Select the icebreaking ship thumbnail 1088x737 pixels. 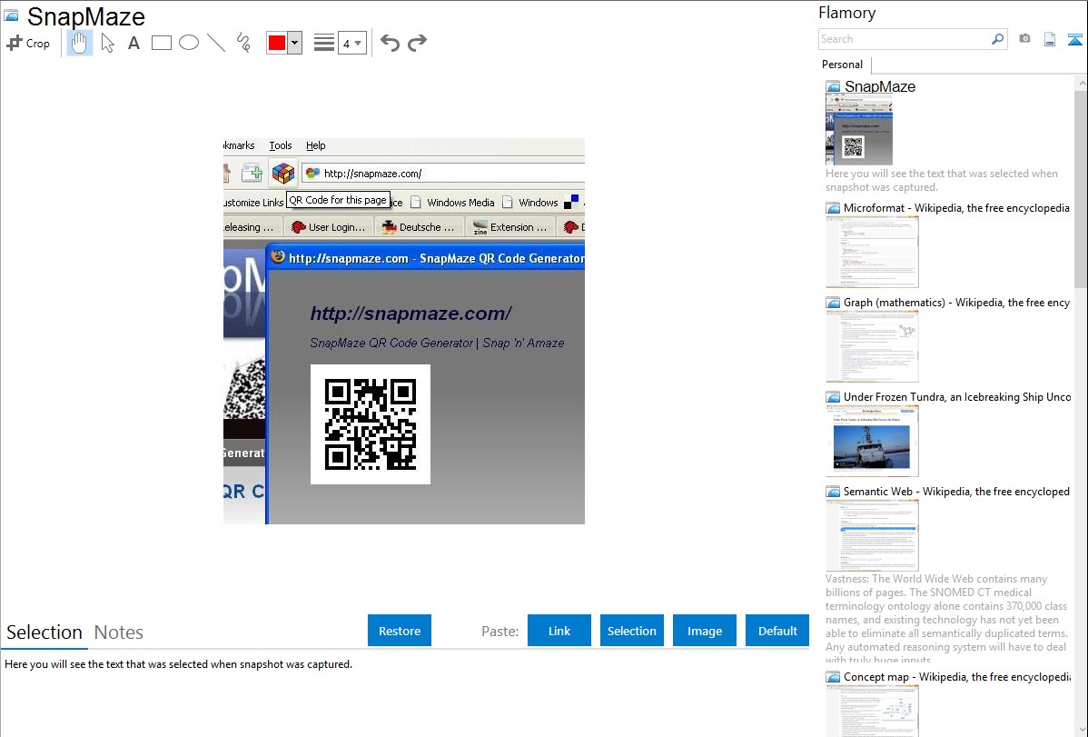[872, 441]
